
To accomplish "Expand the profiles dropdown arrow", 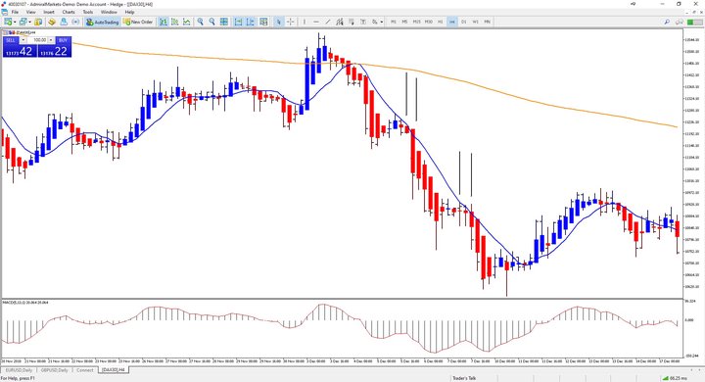I will [x=30, y=22].
